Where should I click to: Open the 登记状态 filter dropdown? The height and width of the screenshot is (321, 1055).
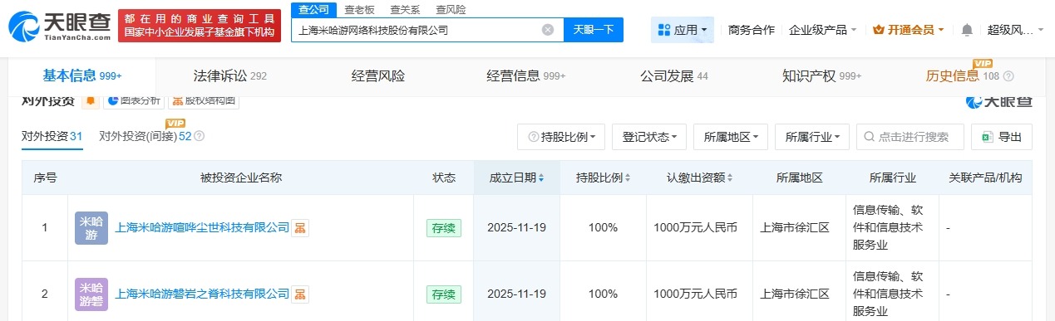coord(649,137)
